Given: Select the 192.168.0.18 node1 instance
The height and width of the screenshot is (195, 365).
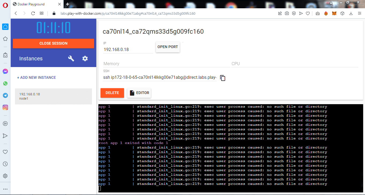Looking at the screenshot, I should [53, 96].
